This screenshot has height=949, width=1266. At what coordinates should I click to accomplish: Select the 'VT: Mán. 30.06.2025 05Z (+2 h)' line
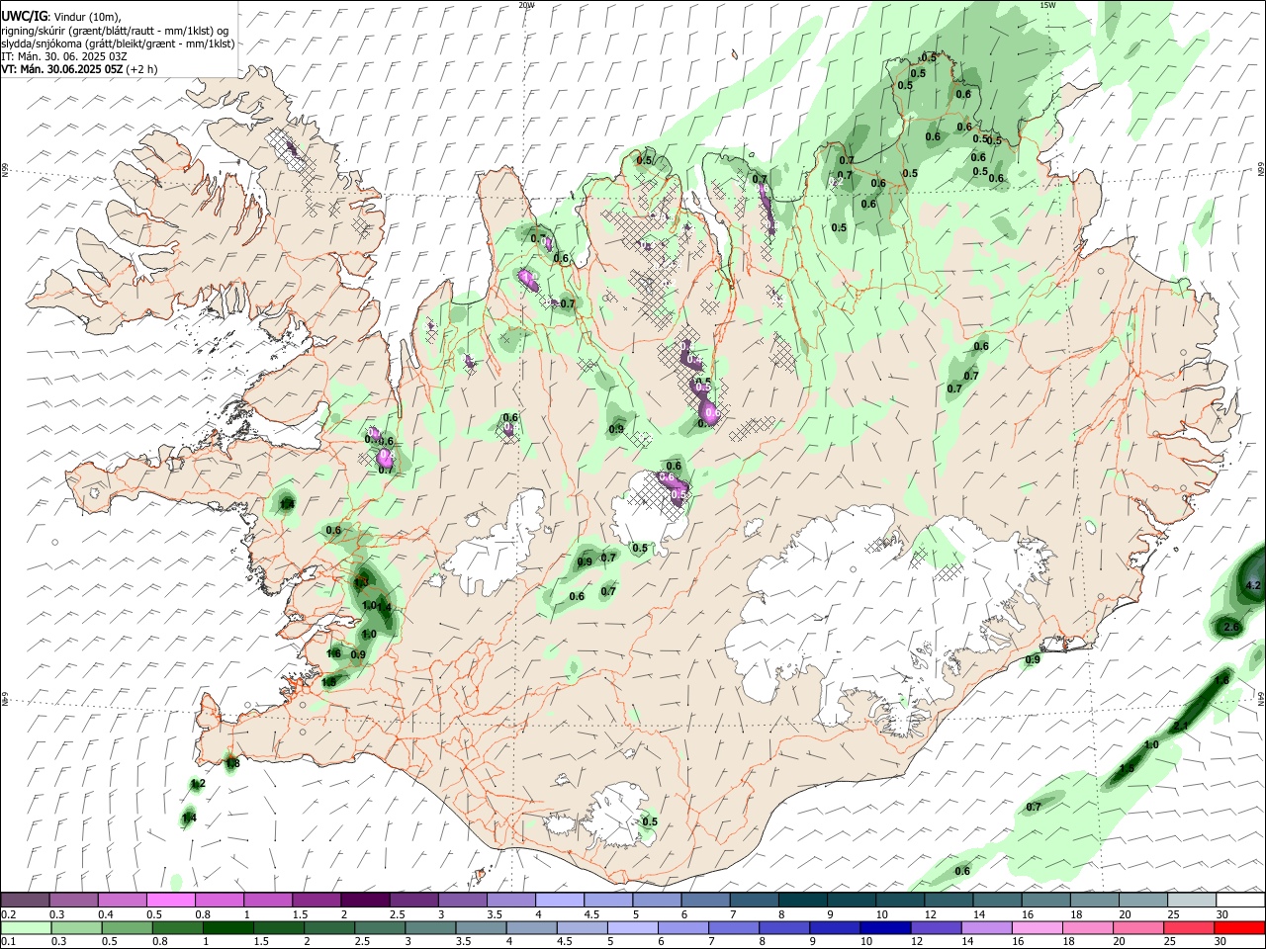tap(79, 69)
